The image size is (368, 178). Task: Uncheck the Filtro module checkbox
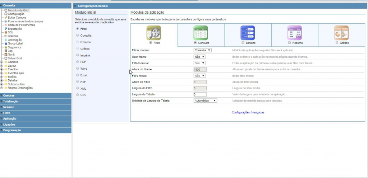click(x=151, y=43)
